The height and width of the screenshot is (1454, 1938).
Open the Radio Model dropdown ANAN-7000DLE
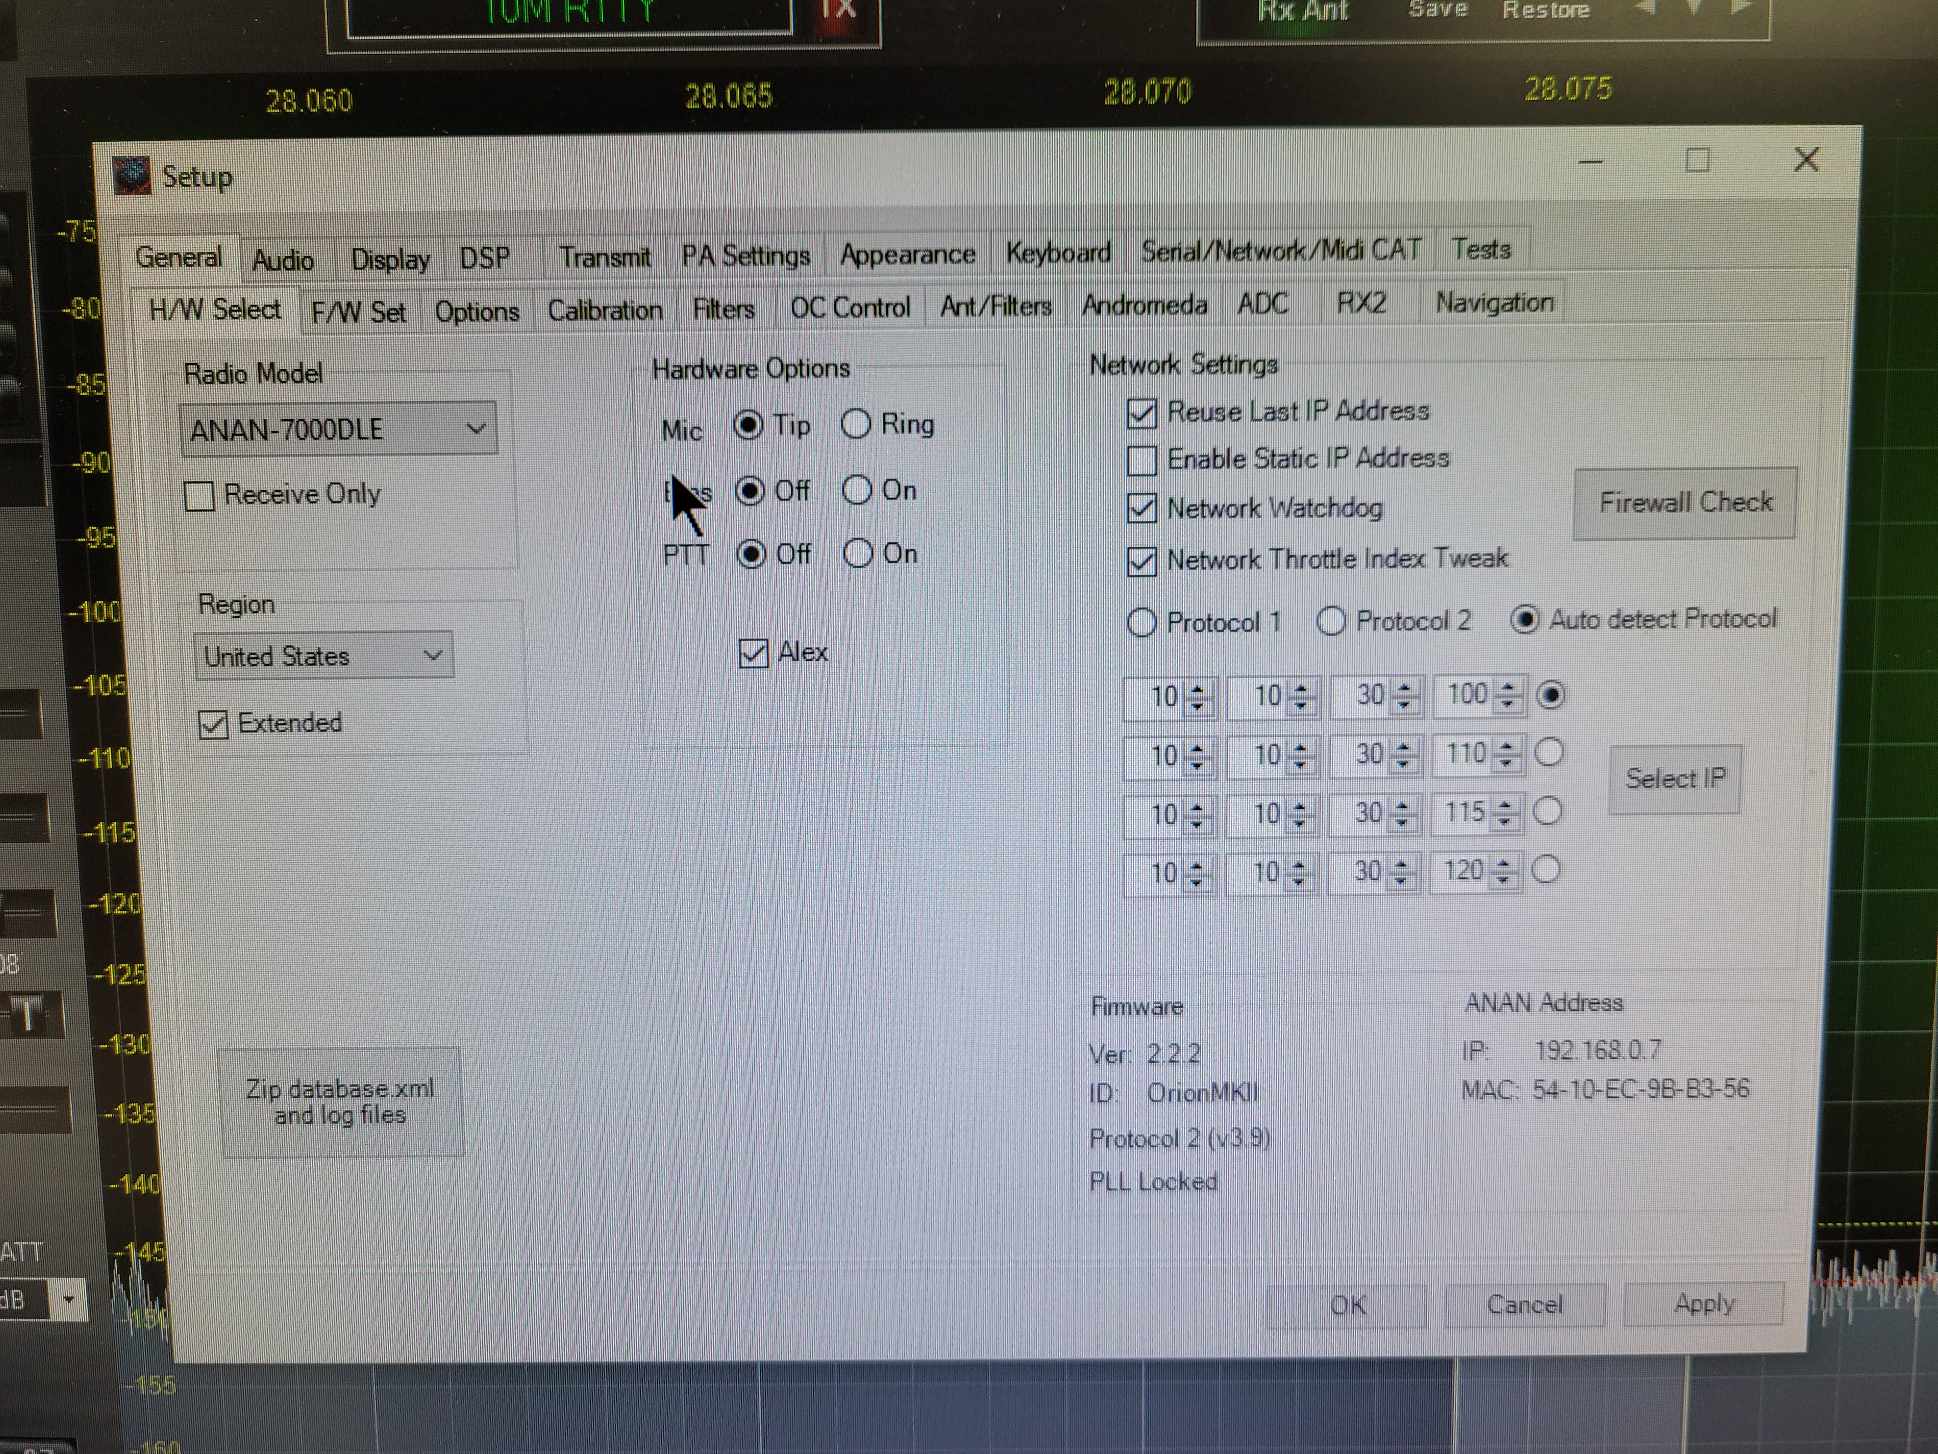click(339, 429)
